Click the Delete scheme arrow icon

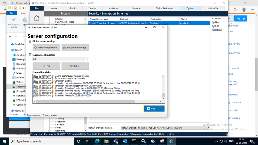pos(213,30)
